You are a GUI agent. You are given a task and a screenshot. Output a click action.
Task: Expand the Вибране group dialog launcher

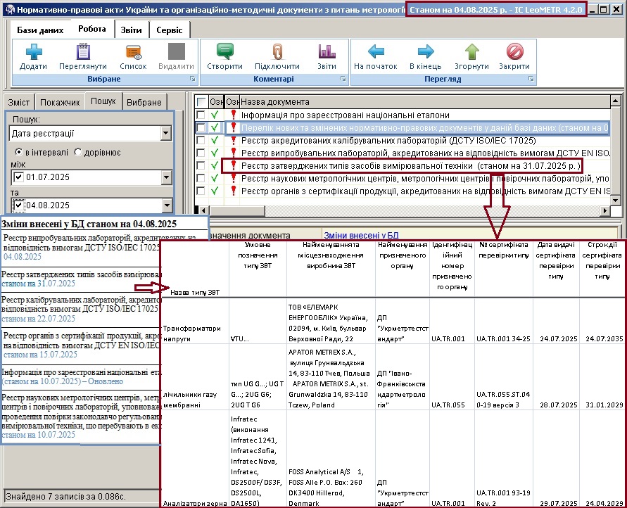click(x=193, y=79)
